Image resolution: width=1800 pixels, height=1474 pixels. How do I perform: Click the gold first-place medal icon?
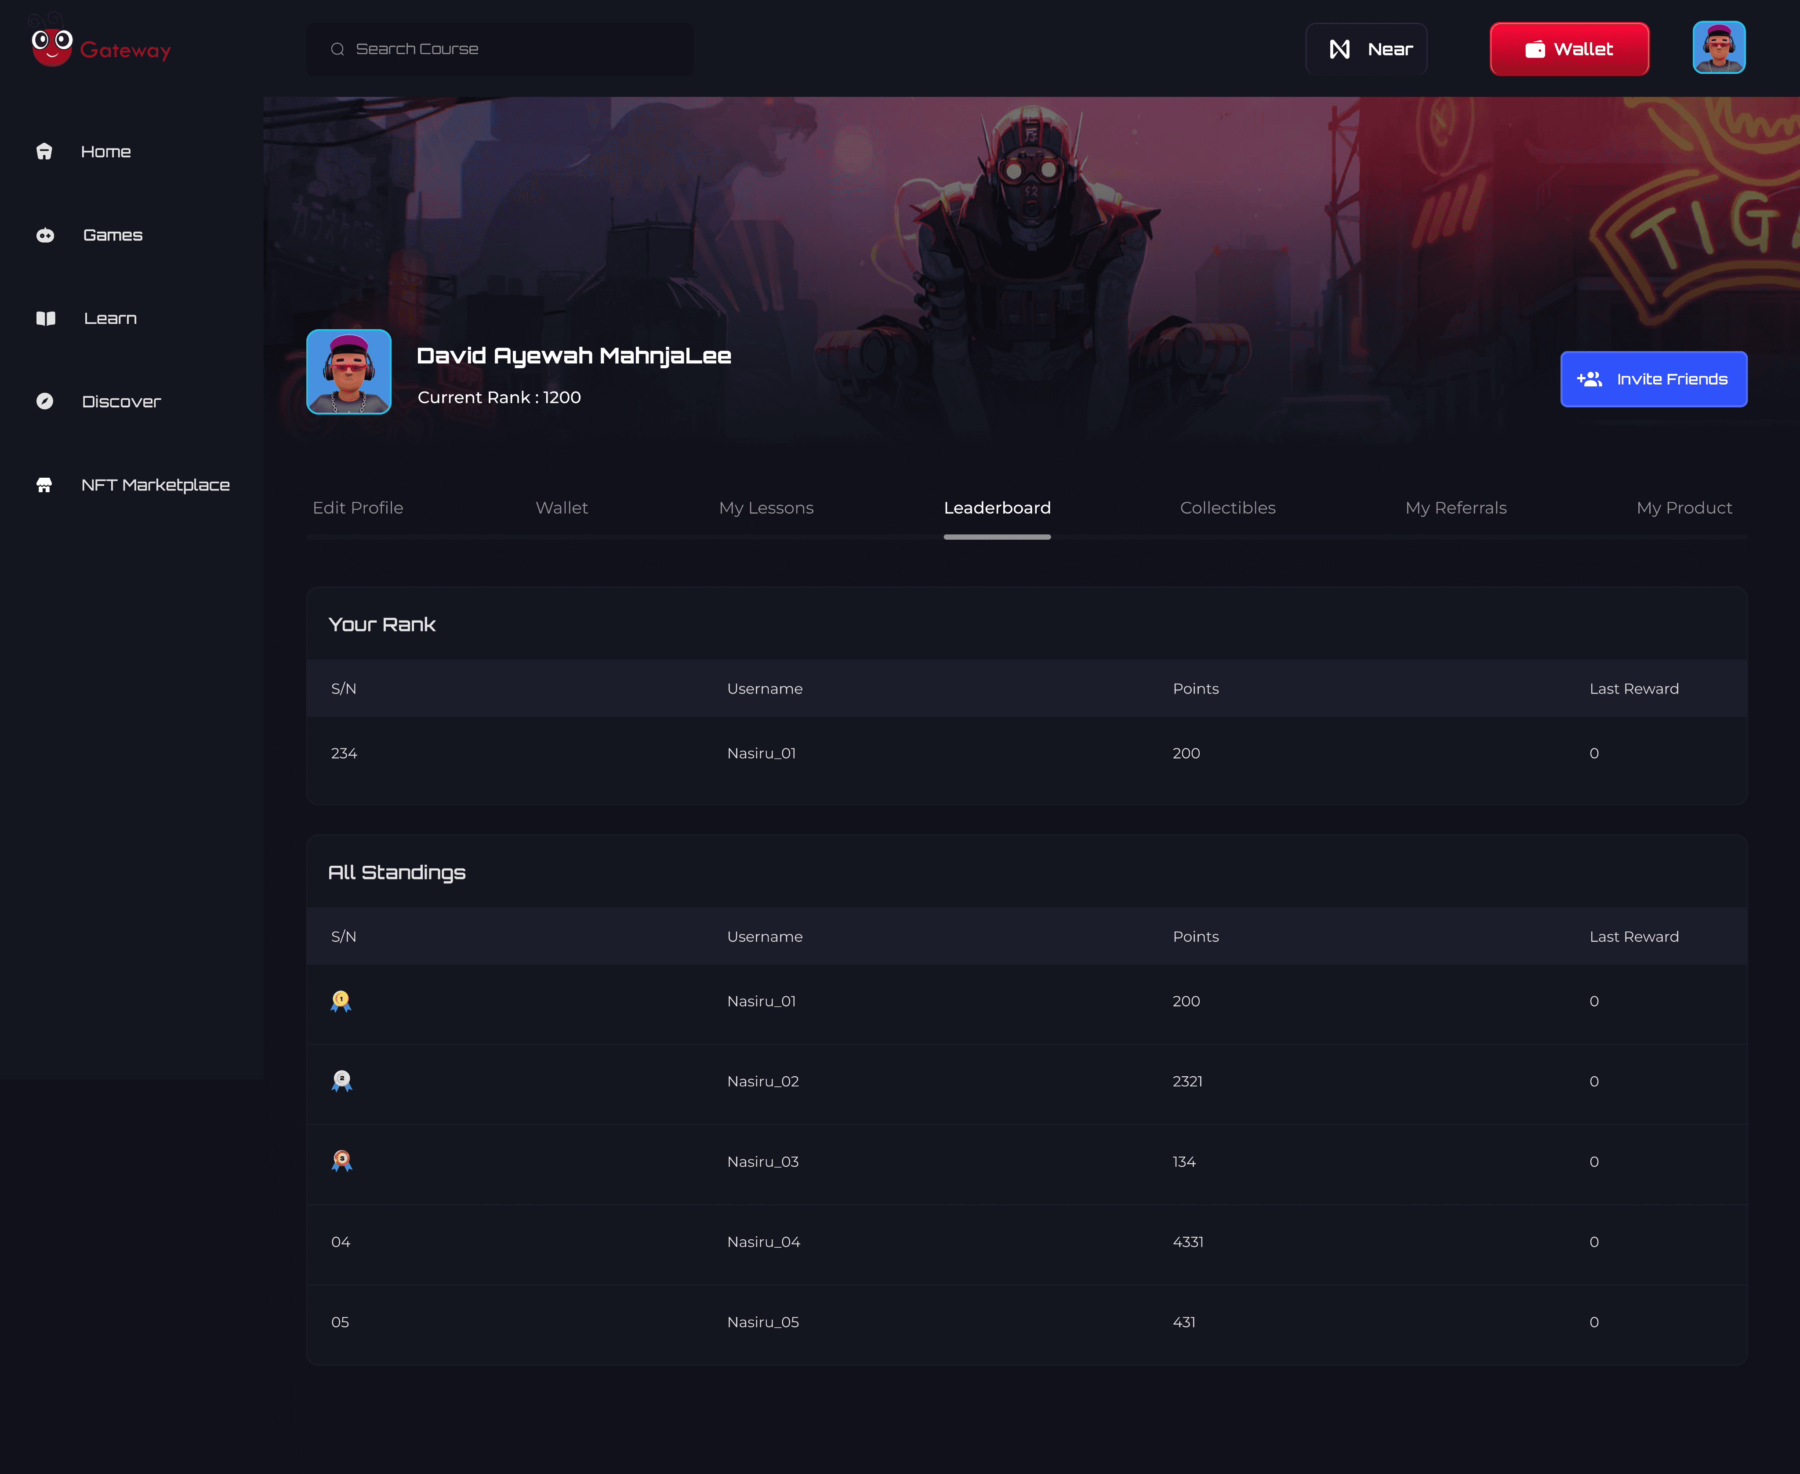click(341, 1001)
